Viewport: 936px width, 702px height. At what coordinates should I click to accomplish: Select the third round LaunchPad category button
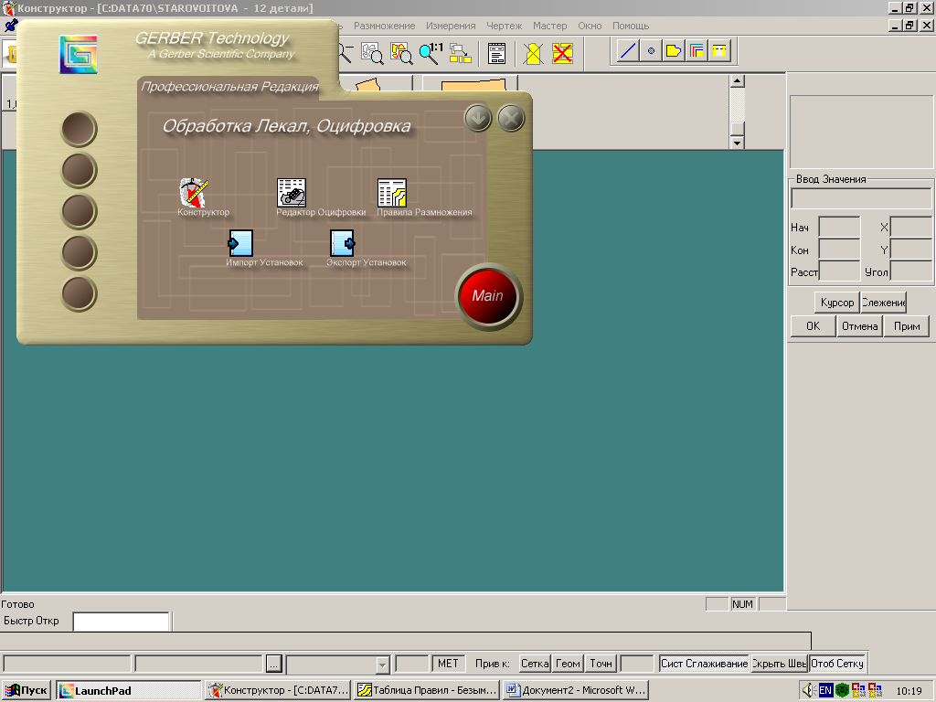click(79, 211)
